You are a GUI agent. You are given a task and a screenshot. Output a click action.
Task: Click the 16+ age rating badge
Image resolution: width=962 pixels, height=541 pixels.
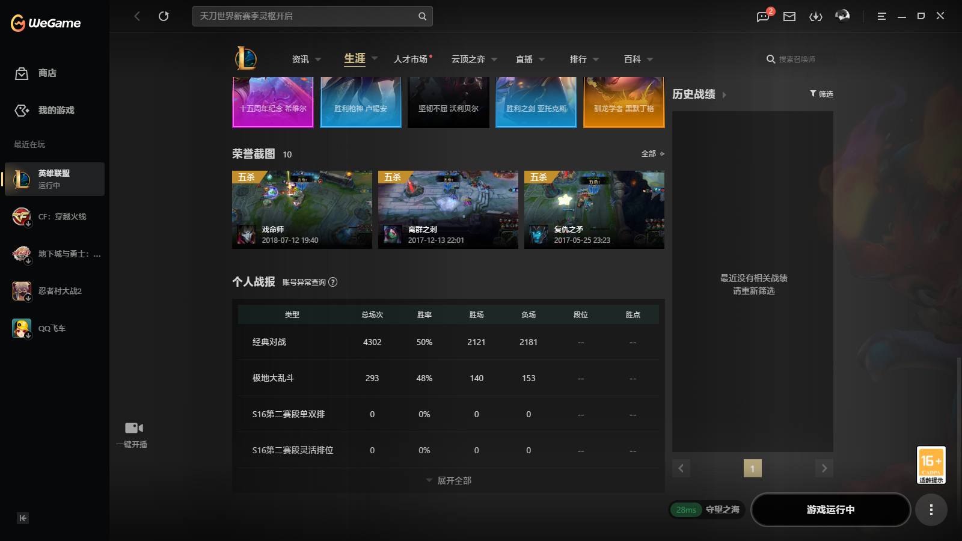[931, 465]
